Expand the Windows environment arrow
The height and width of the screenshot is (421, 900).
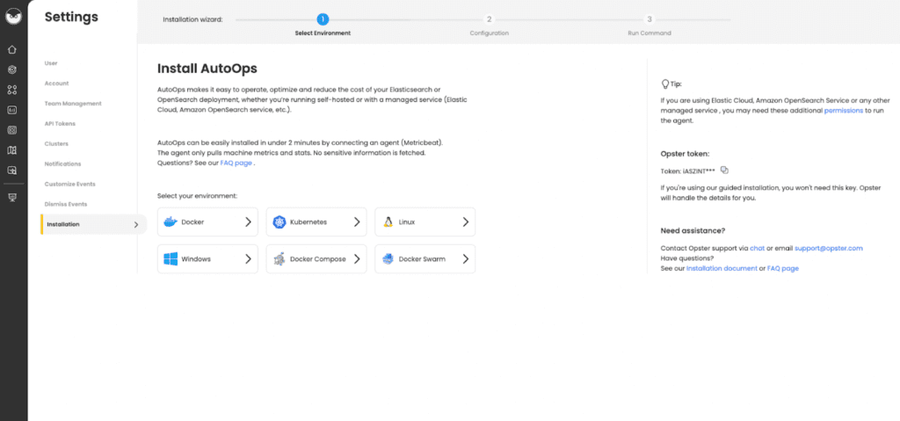248,259
